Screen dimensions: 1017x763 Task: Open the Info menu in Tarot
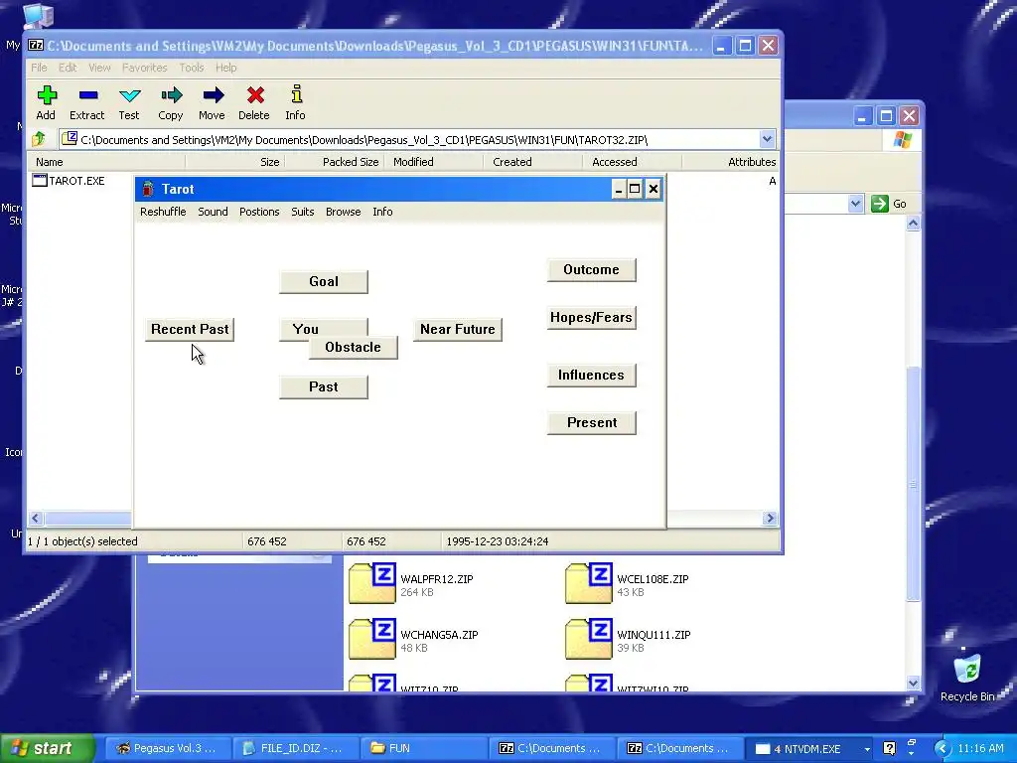point(382,212)
